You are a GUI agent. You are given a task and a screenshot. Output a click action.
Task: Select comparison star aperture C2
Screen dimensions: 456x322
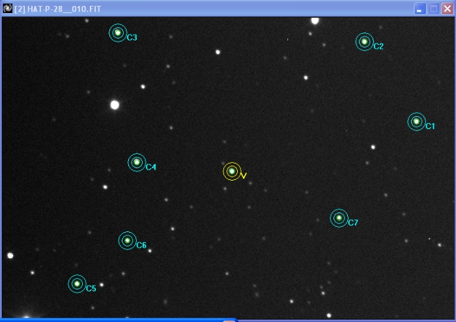pyautogui.click(x=364, y=42)
